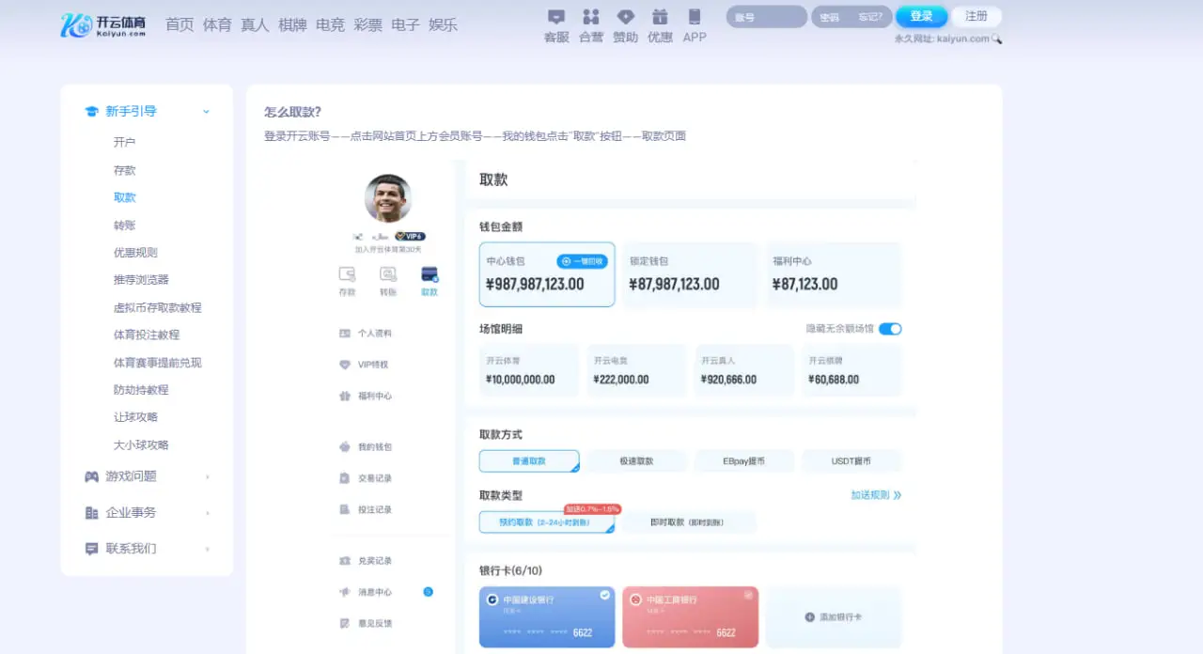1203x654 pixels.
Task: Choose 即时取款 instant withdrawal type
Action: [x=690, y=522]
